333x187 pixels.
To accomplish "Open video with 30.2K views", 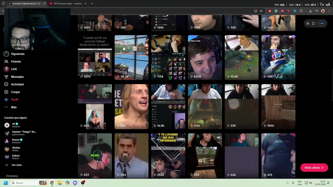I will coord(131,58).
